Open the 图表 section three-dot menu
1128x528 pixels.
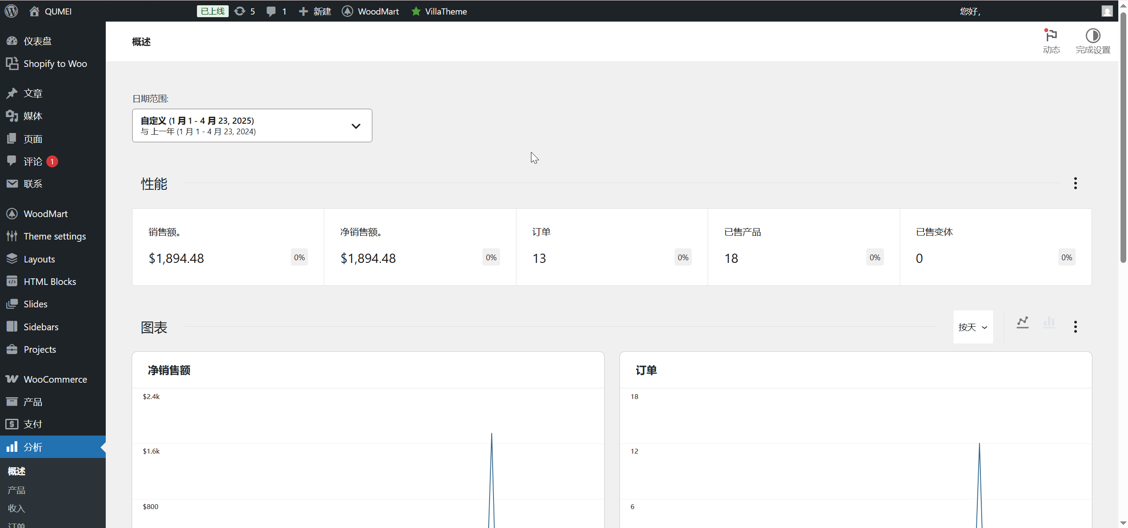point(1075,327)
